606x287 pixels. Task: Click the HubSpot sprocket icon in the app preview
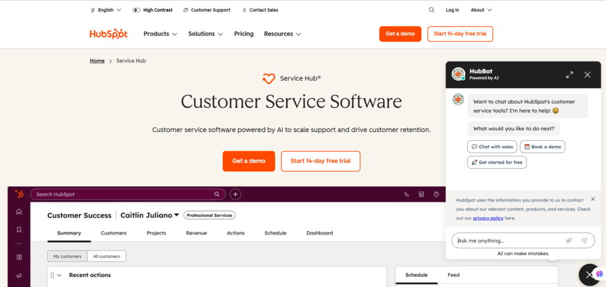click(x=19, y=194)
